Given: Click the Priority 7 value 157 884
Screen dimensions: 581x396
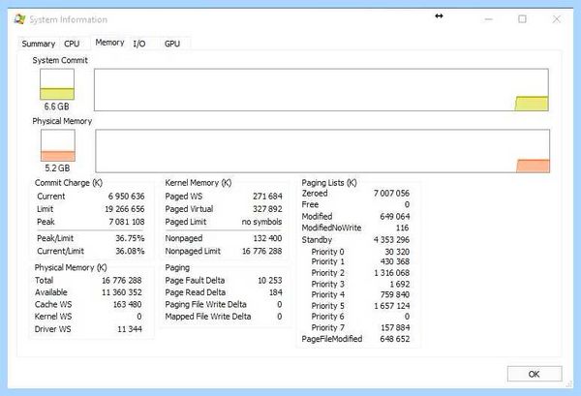Looking at the screenshot, I should coord(395,328).
